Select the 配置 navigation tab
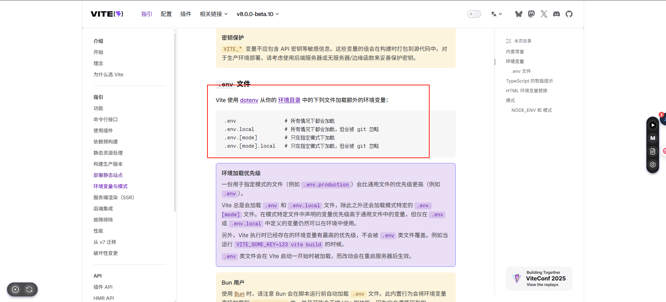Image resolution: width=666 pixels, height=302 pixels. (x=166, y=14)
